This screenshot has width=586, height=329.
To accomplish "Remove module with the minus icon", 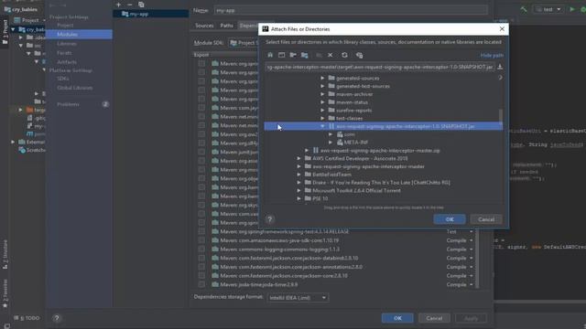I will coord(130,5).
